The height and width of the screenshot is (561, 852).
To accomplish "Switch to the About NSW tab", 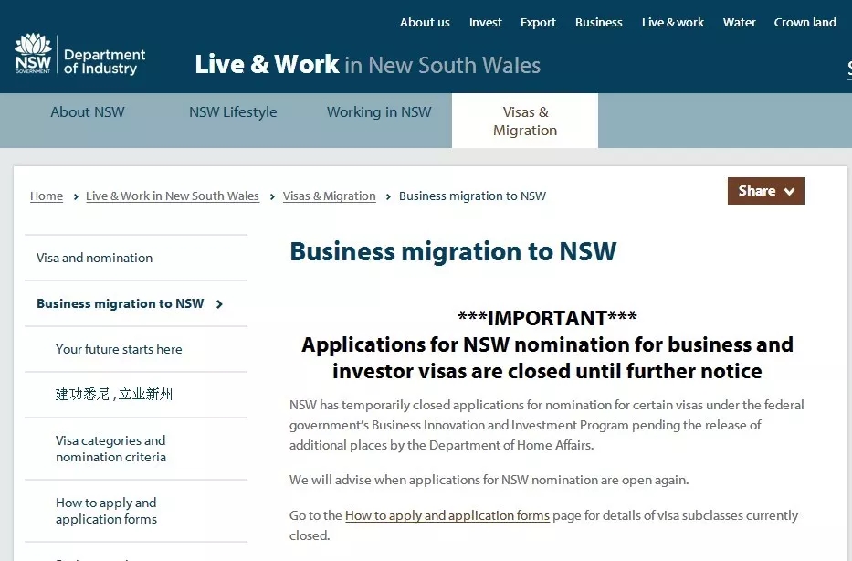I will coord(88,112).
